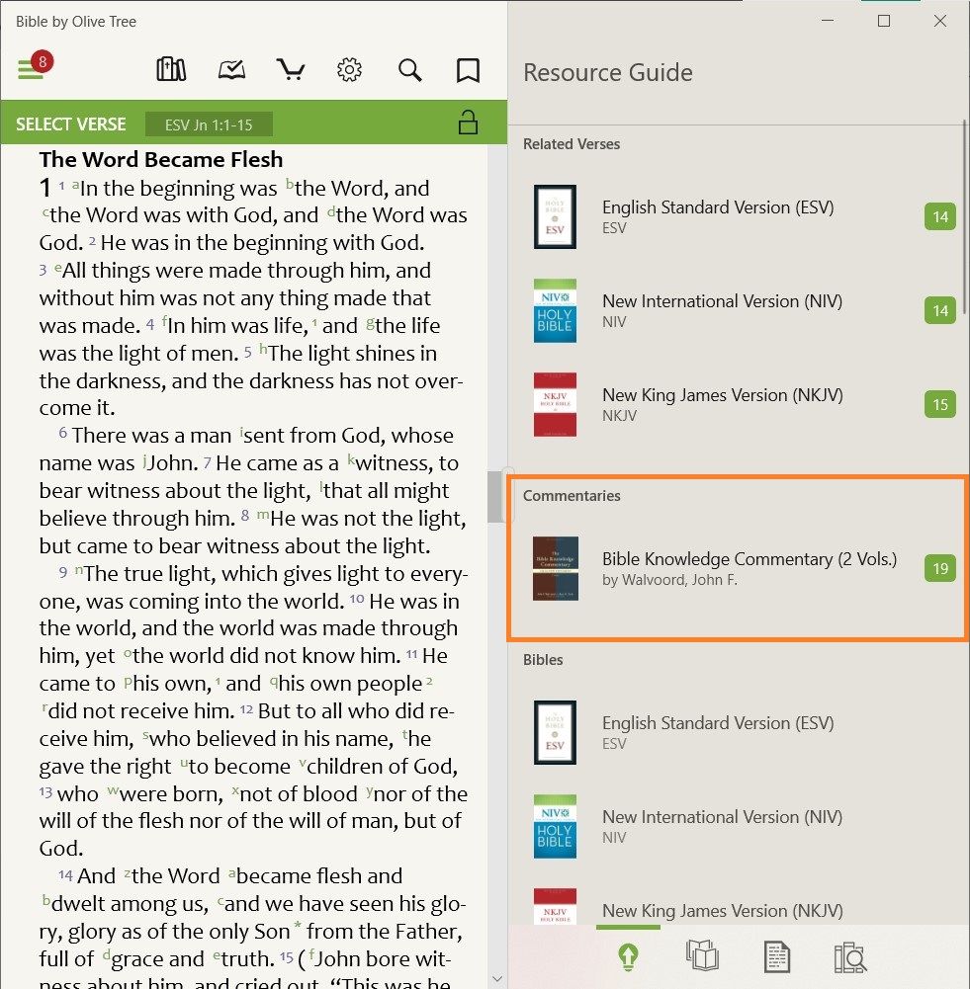970x989 pixels.
Task: Click the Bible Knowledge Commentary cover thumbnail
Action: pyautogui.click(x=556, y=568)
